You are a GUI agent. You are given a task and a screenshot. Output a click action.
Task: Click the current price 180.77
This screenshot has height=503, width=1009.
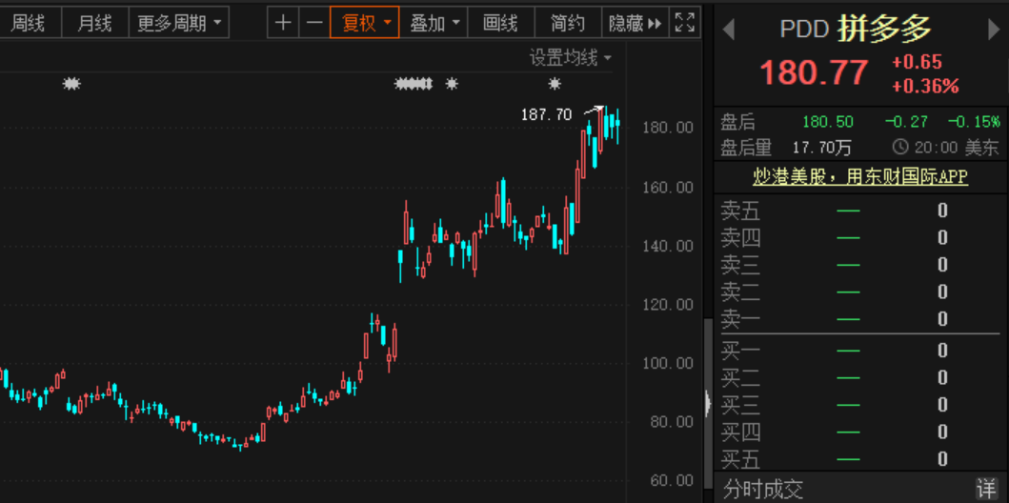[814, 72]
